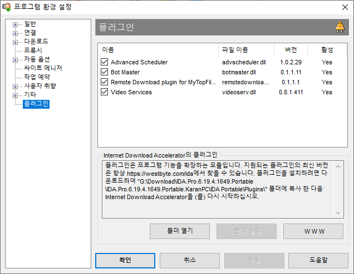
Task: Open the 일반 settings category
Action: click(x=30, y=24)
